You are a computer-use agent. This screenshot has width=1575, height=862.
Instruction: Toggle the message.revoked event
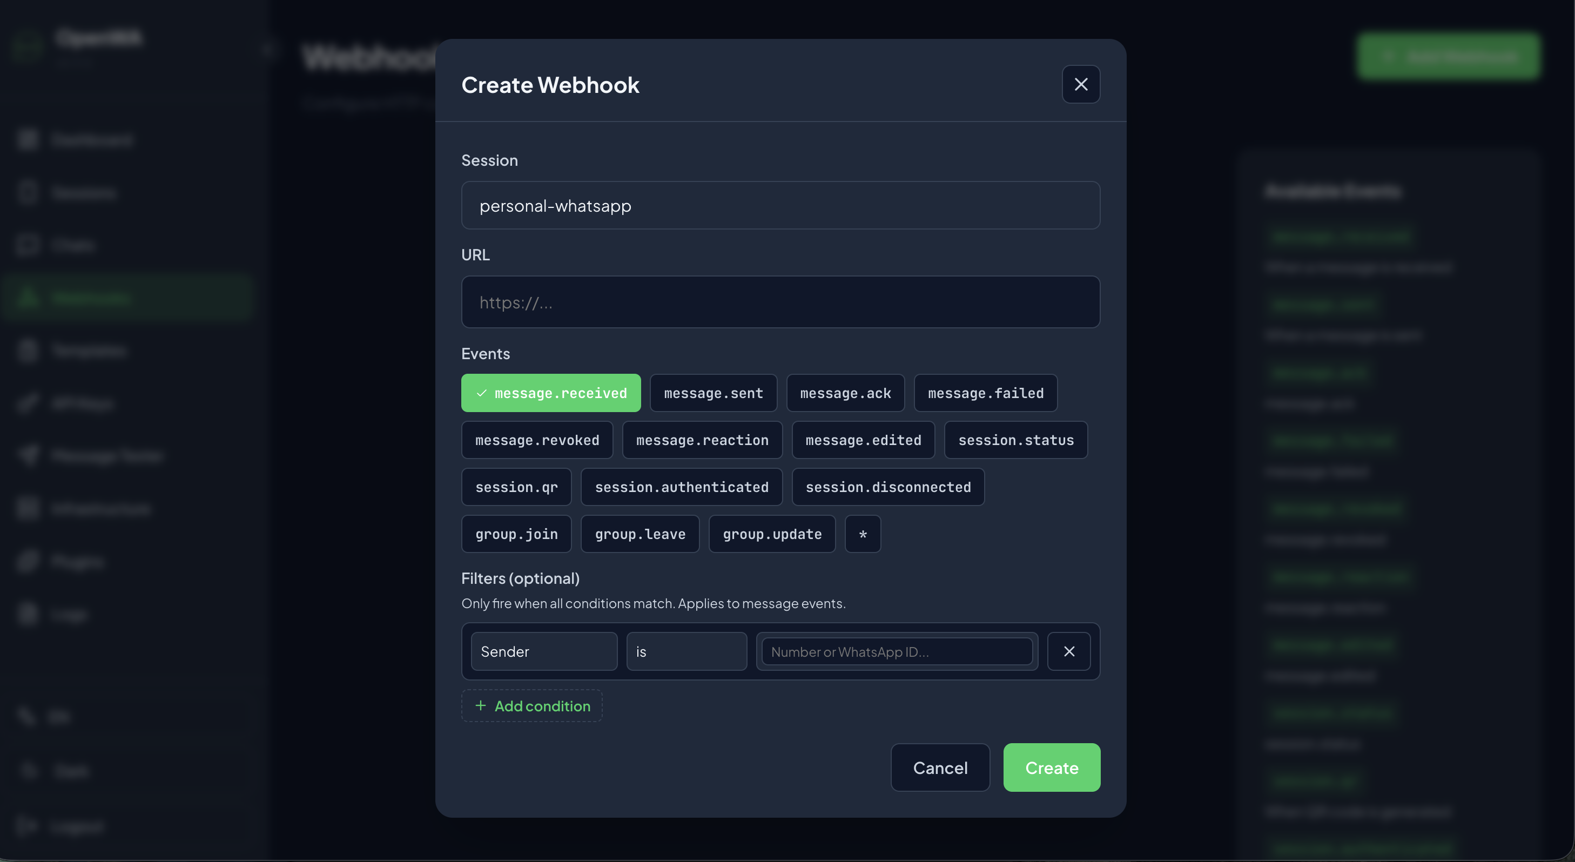(537, 440)
